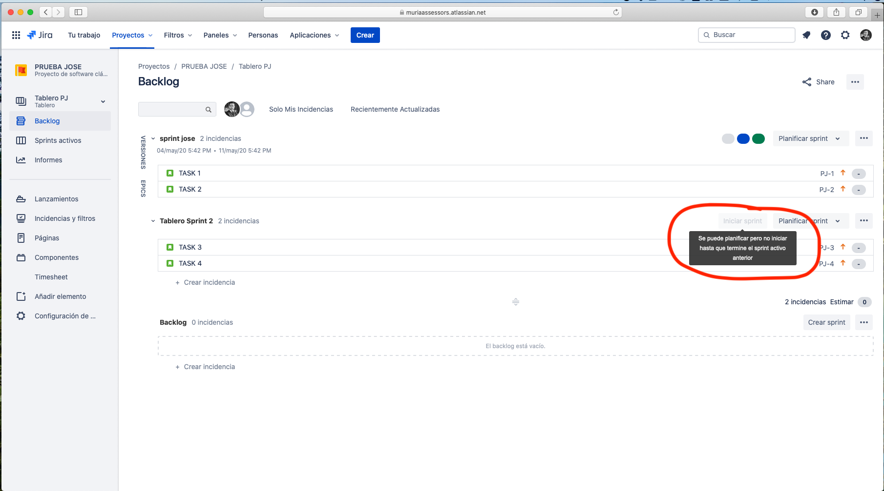Open notifications bell icon
Image resolution: width=884 pixels, height=491 pixels.
pos(806,35)
